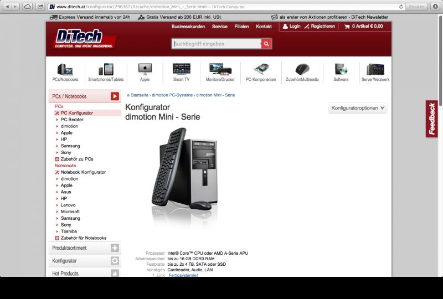Open Toshiba notebooks link
Viewport: 443px width, 299px height.
(x=69, y=231)
